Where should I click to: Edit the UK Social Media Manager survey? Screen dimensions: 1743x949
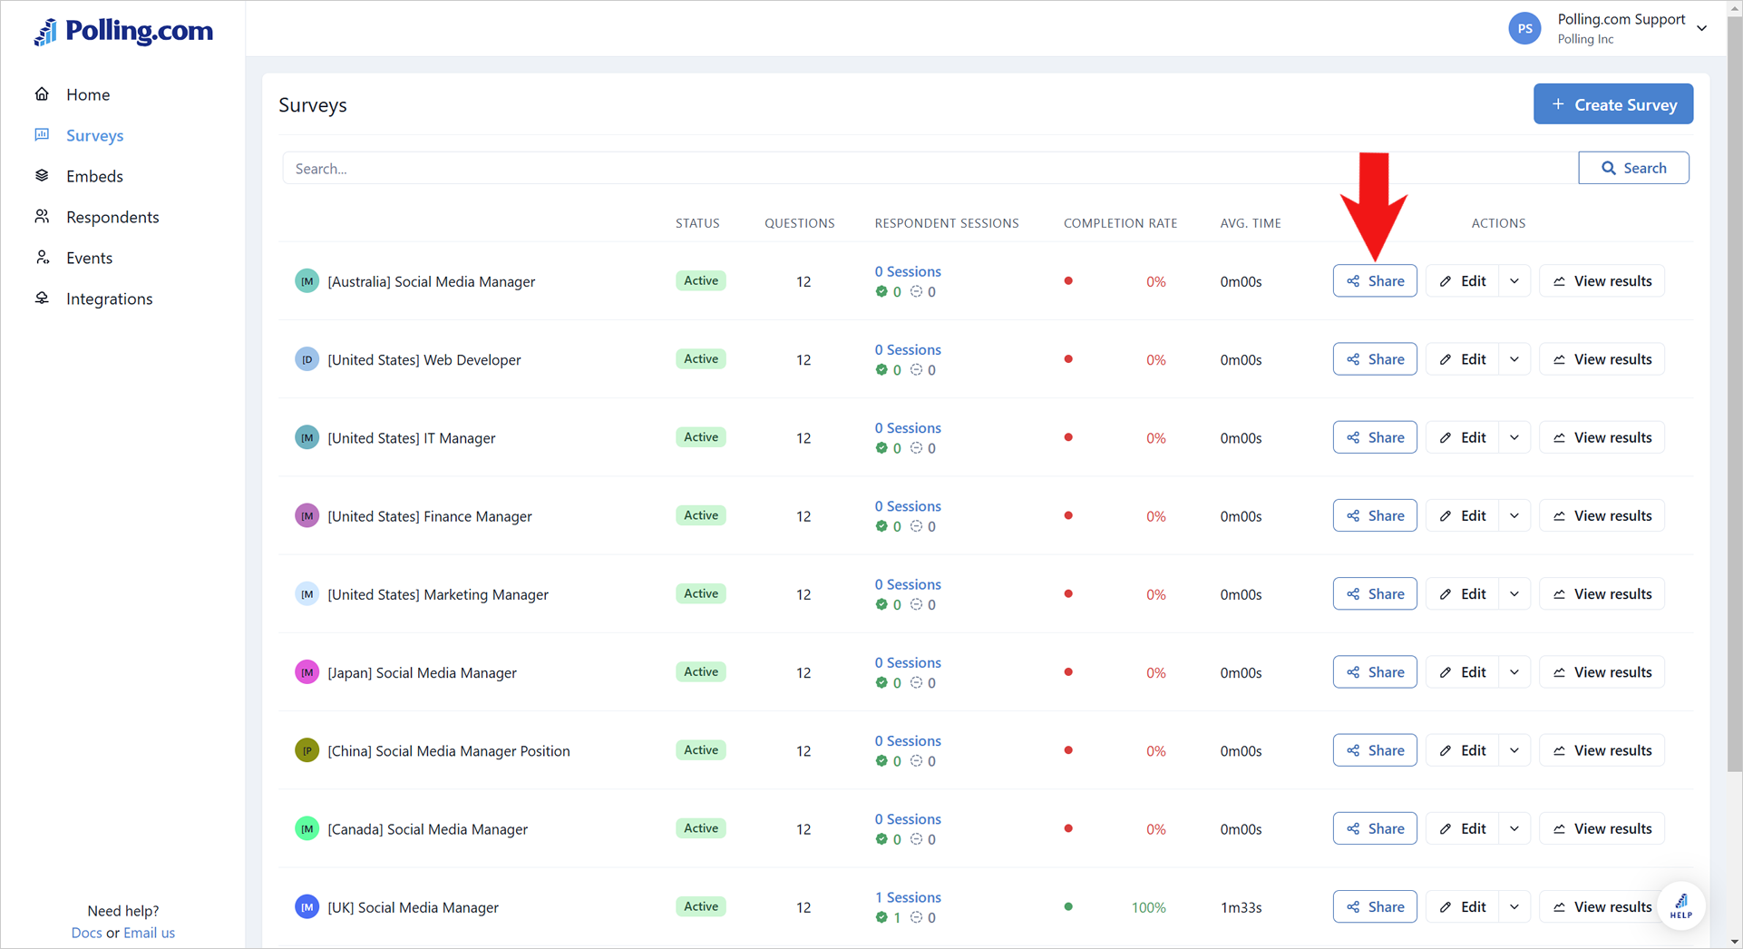pyautogui.click(x=1462, y=906)
